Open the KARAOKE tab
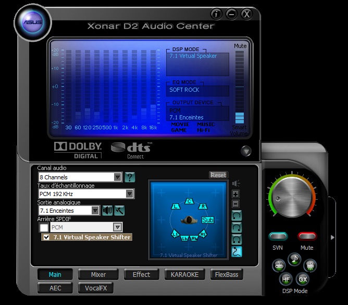 tap(184, 275)
